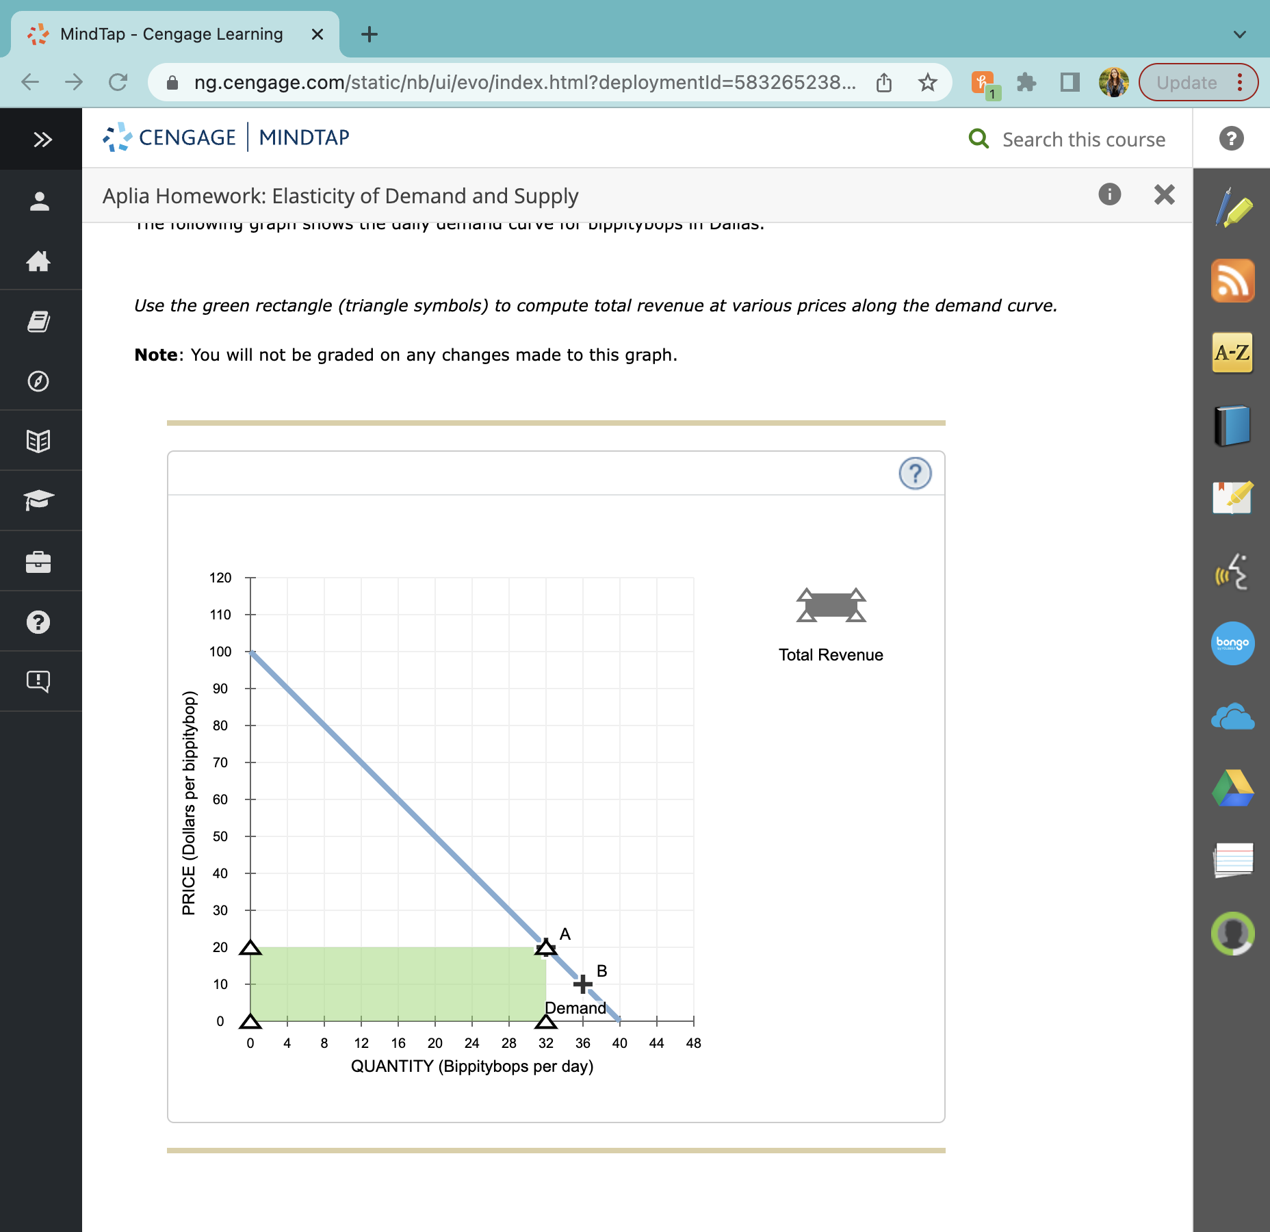Click the info icon beside the homework title
Screen dimensions: 1270x1232
pyautogui.click(x=1109, y=194)
